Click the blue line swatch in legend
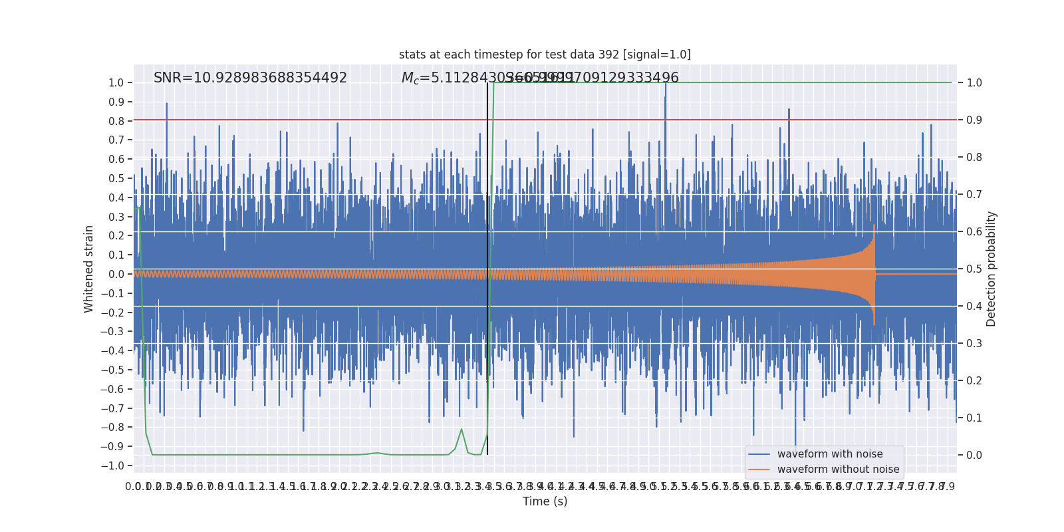Viewport: 1064px width, 532px height. [x=759, y=454]
